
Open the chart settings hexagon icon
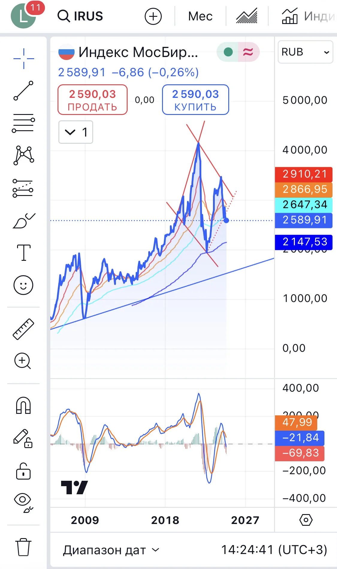(x=306, y=520)
